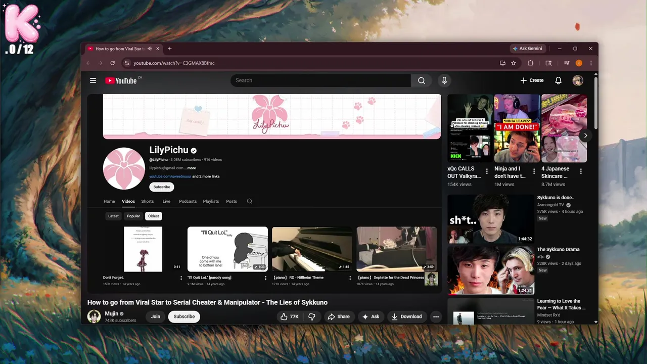Viewport: 647px width, 364px height.
Task: Open Learning to Love the Fear video title
Action: pyautogui.click(x=561, y=304)
